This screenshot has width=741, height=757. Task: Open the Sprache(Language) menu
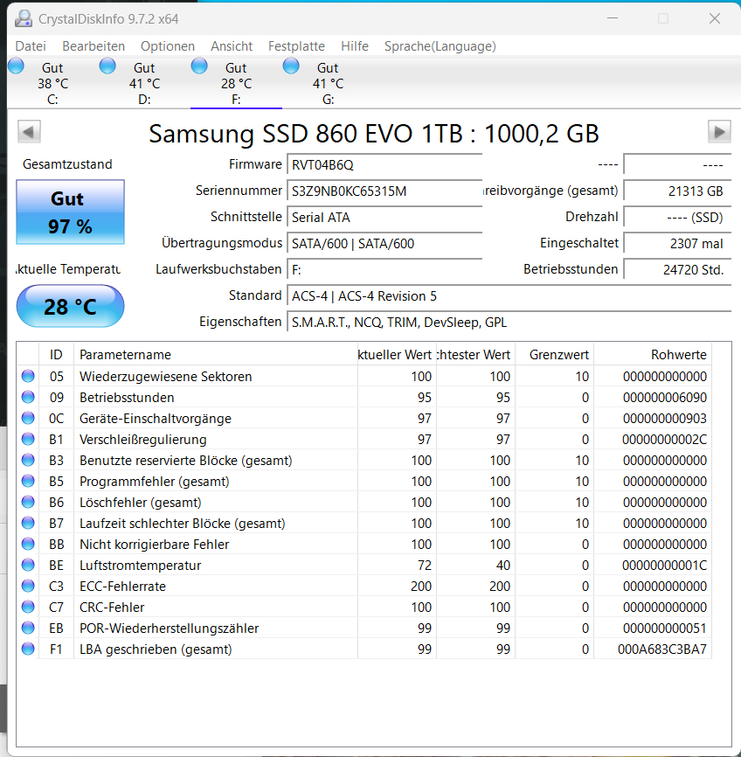point(440,46)
